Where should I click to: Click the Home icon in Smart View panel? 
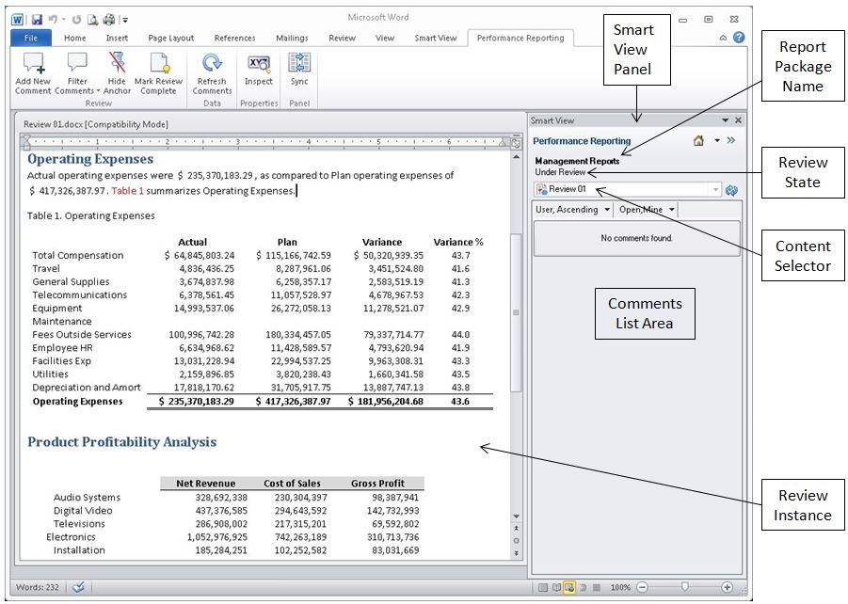click(x=698, y=140)
